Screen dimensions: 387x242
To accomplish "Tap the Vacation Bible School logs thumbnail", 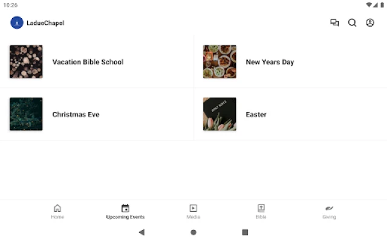I will click(x=26, y=62).
